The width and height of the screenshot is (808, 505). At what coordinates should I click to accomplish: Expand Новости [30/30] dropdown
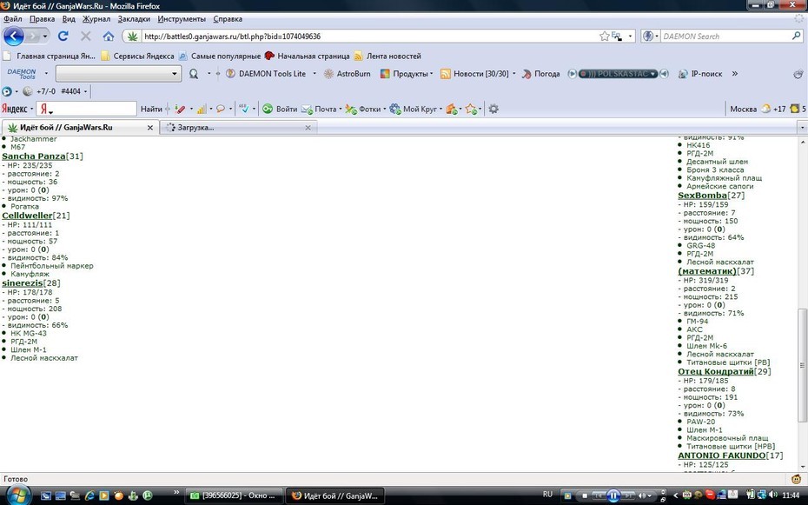513,74
